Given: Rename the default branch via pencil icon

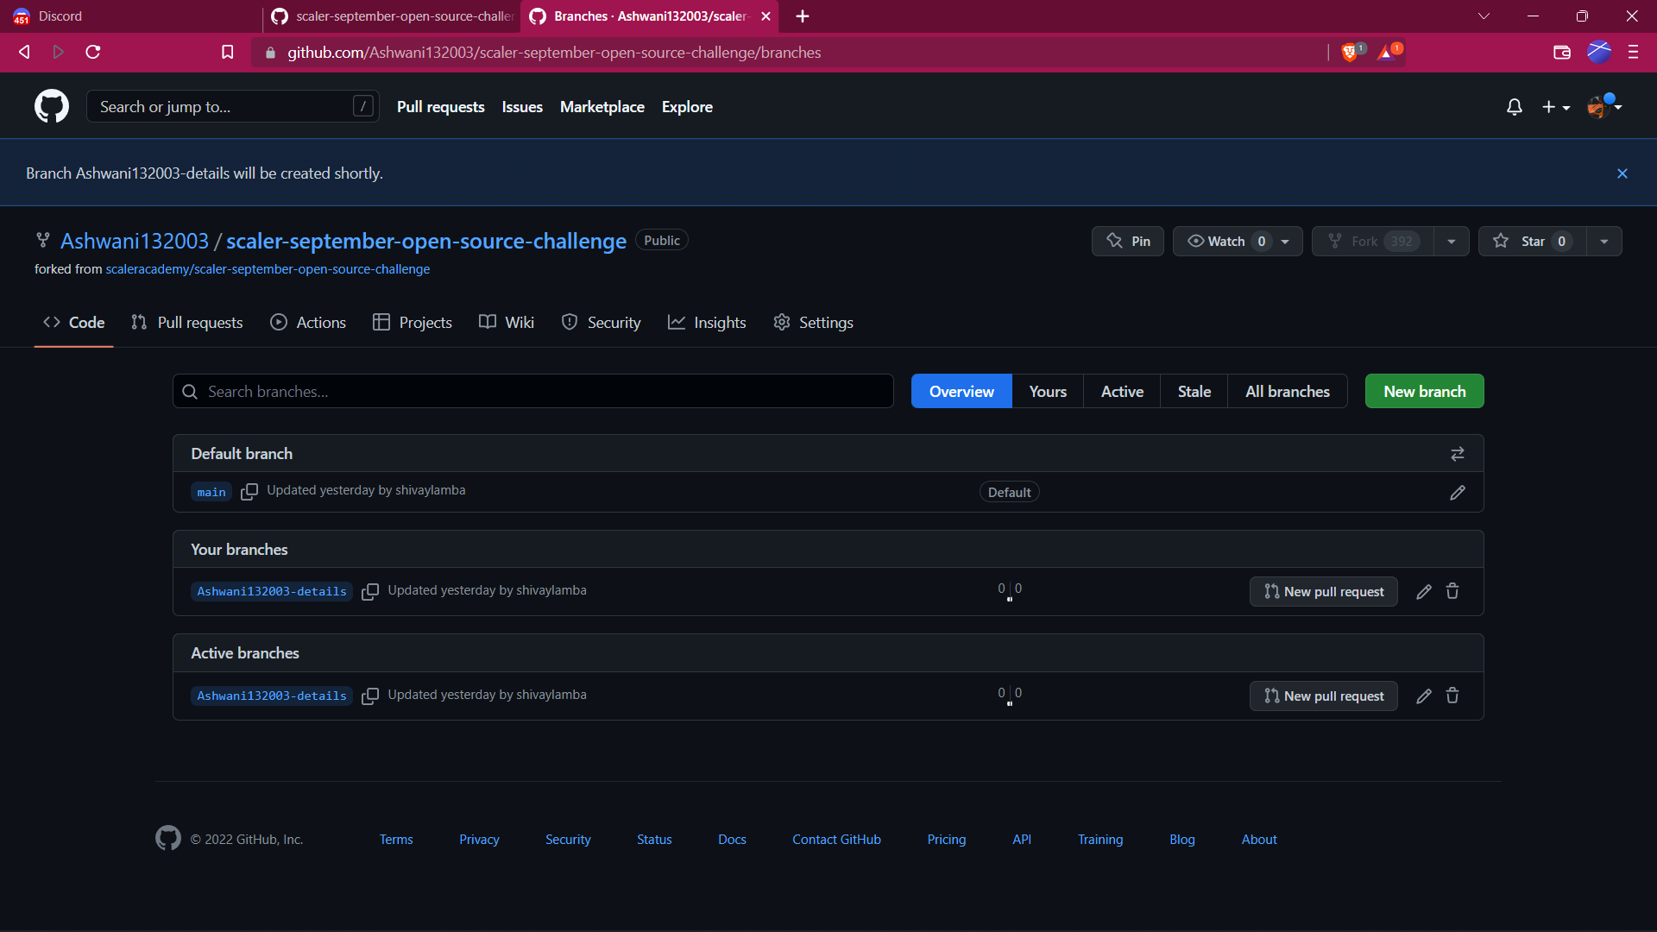Looking at the screenshot, I should pos(1458,492).
